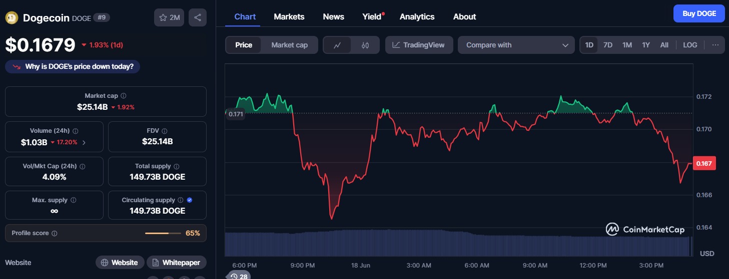Click the globe icon on Website button

tap(105, 263)
